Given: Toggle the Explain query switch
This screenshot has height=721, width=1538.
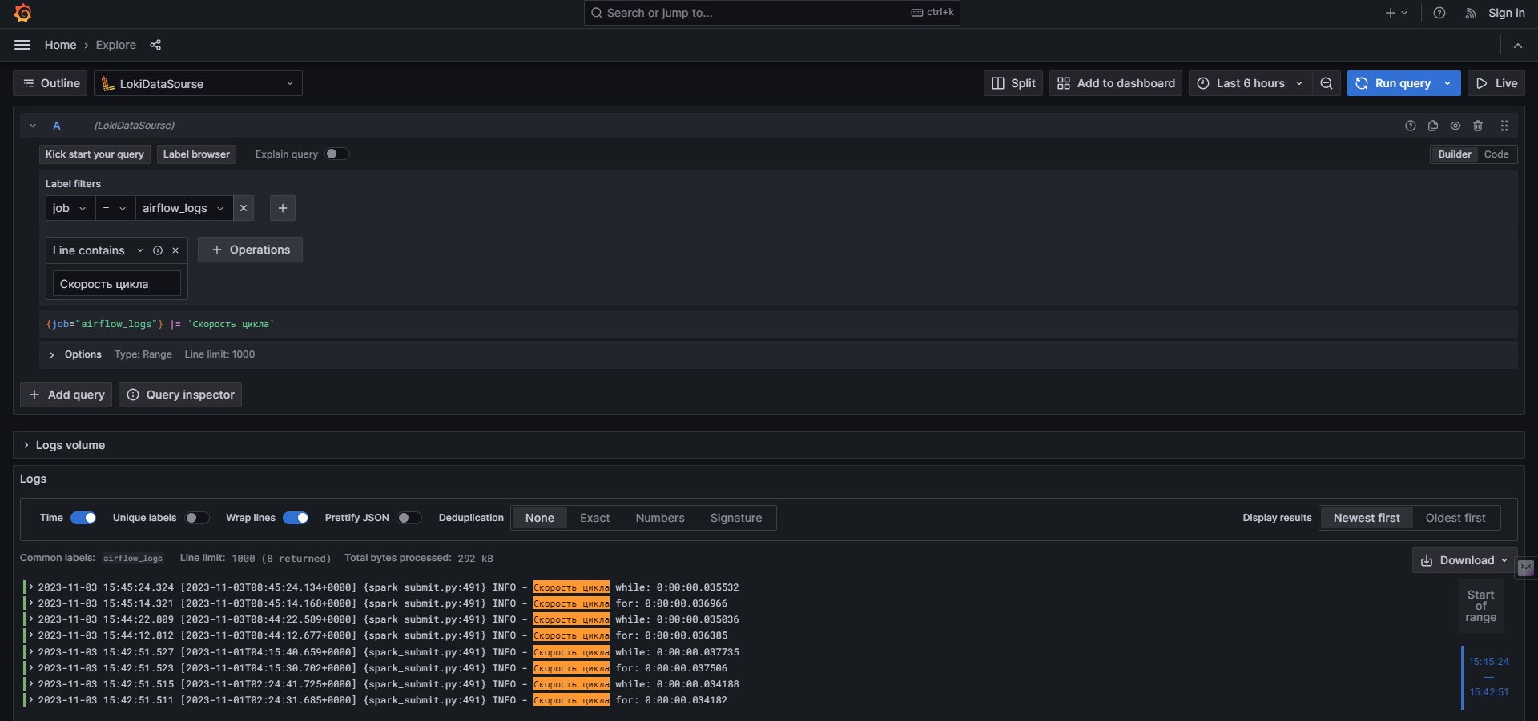Looking at the screenshot, I should (336, 154).
